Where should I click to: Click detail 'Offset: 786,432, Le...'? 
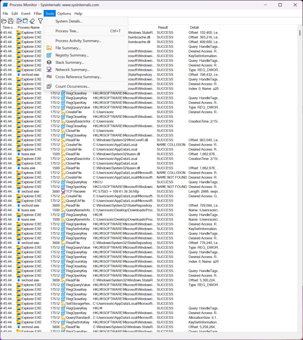tap(204, 75)
